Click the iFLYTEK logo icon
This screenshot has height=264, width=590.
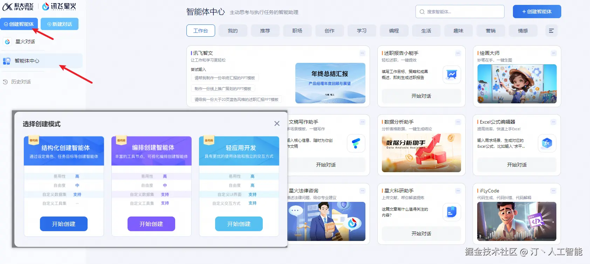pyautogui.click(x=18, y=6)
